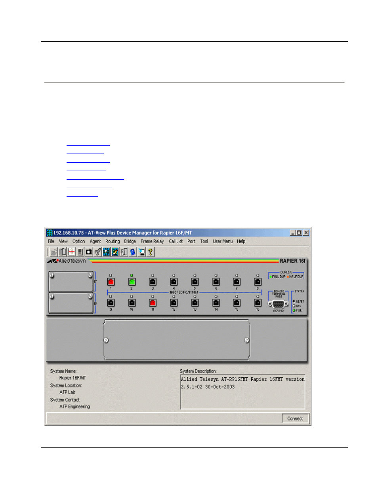The height and width of the screenshot is (490, 378).
Task: Select port 3 on the switch
Action: 153,282
